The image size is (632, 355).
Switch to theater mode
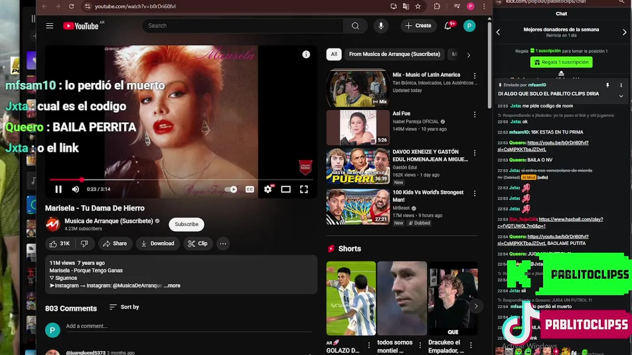tap(286, 189)
